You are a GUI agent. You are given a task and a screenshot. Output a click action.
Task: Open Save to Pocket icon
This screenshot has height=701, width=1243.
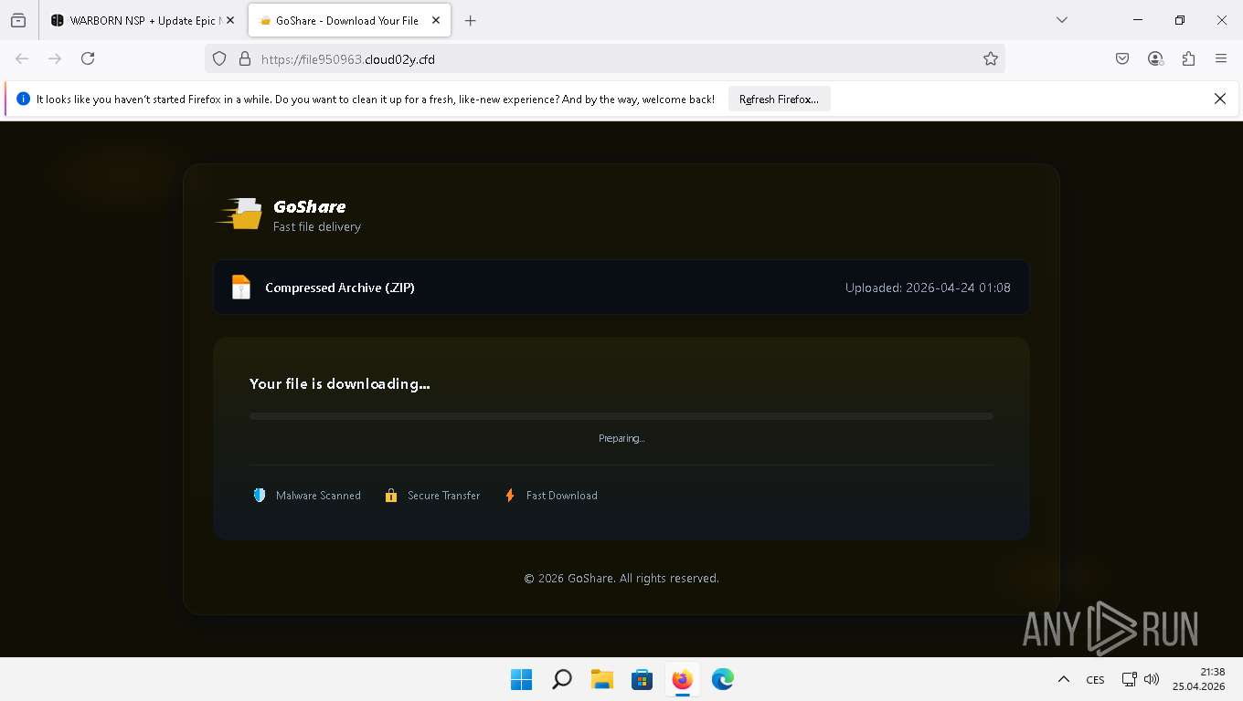pos(1122,58)
